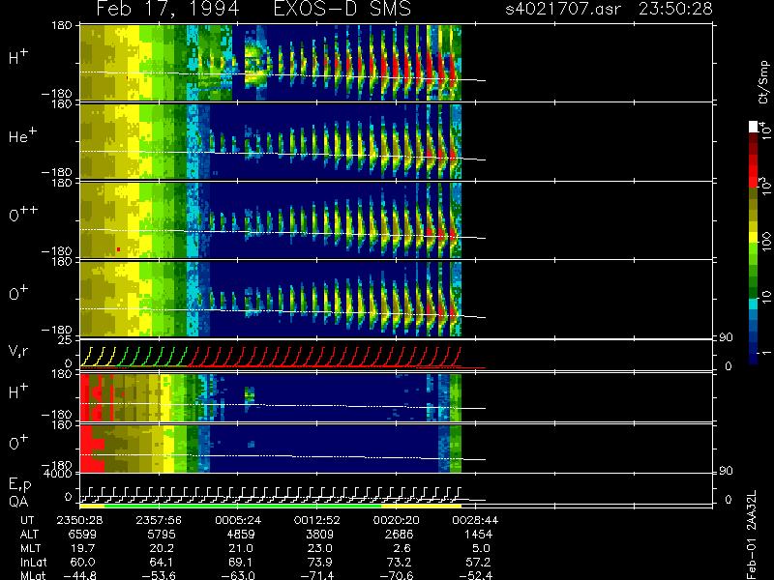Select the MLT value '23.0'

(x=321, y=548)
